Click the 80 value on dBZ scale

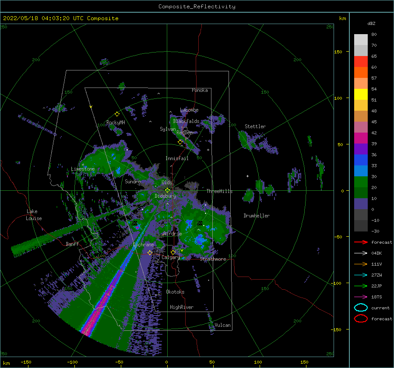pyautogui.click(x=374, y=35)
